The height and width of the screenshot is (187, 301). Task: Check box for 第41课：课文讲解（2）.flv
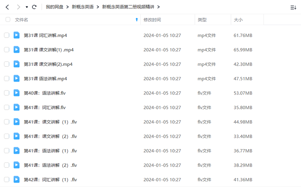[7, 136]
